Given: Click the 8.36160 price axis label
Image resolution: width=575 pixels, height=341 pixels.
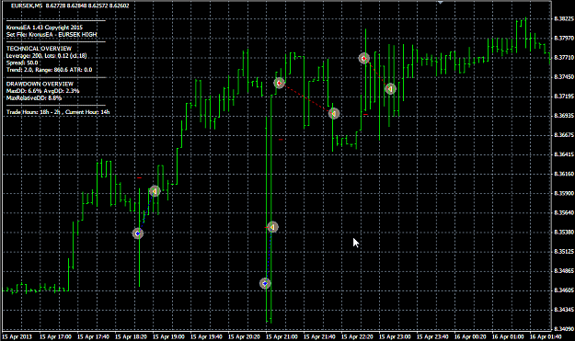Looking at the screenshot, I should (x=564, y=174).
